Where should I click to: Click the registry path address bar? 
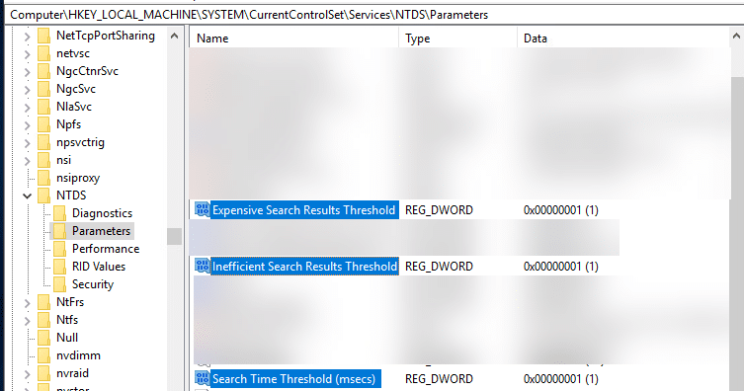(374, 15)
